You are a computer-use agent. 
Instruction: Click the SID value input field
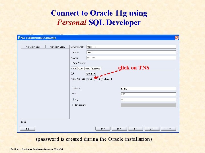148,100
